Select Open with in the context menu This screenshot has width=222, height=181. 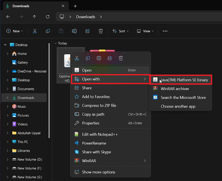[x=110, y=79]
